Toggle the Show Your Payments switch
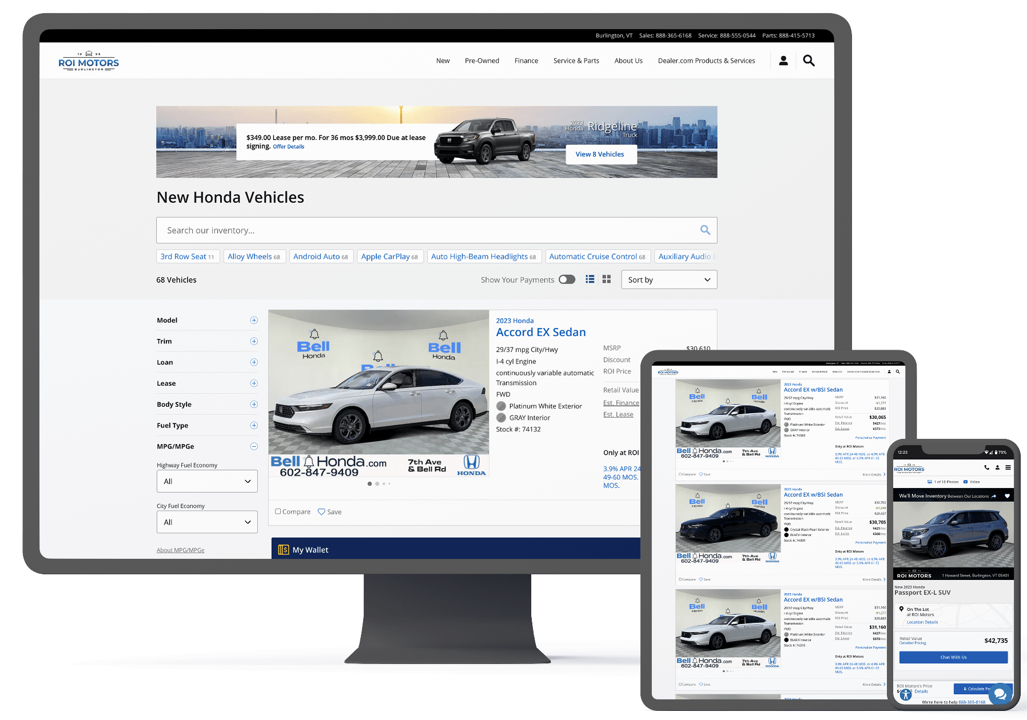 click(x=567, y=279)
